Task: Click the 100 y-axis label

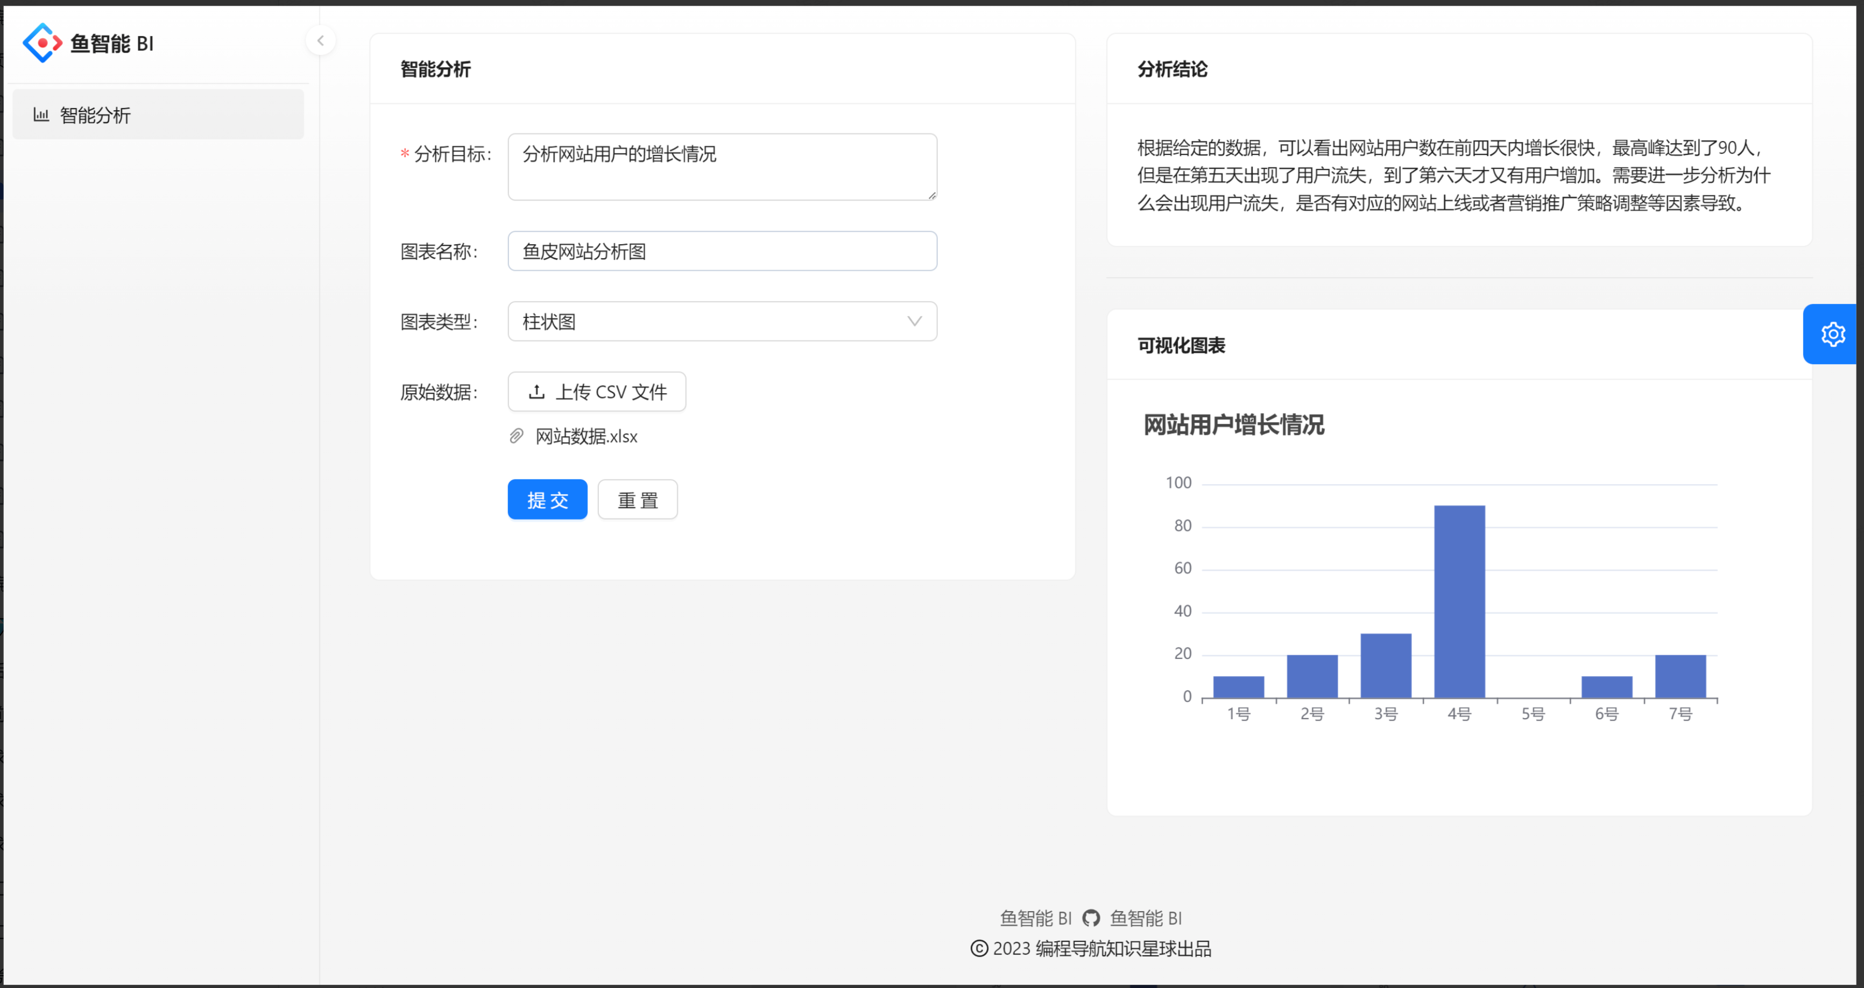Action: tap(1178, 483)
